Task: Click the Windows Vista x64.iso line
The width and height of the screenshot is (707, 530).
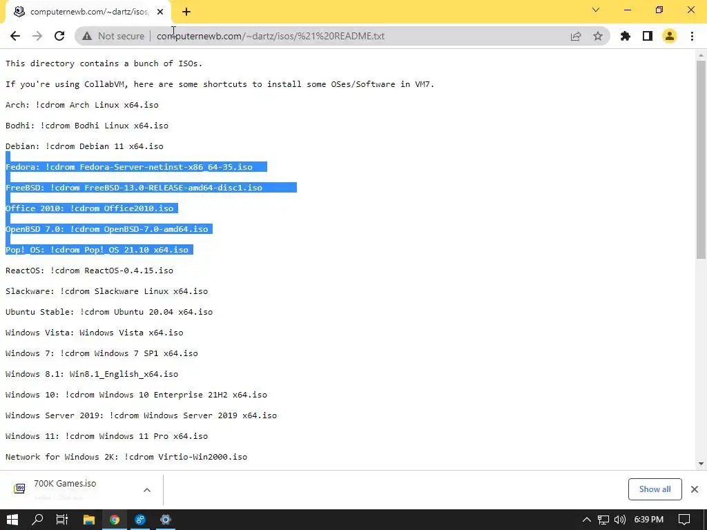Action: [94, 333]
